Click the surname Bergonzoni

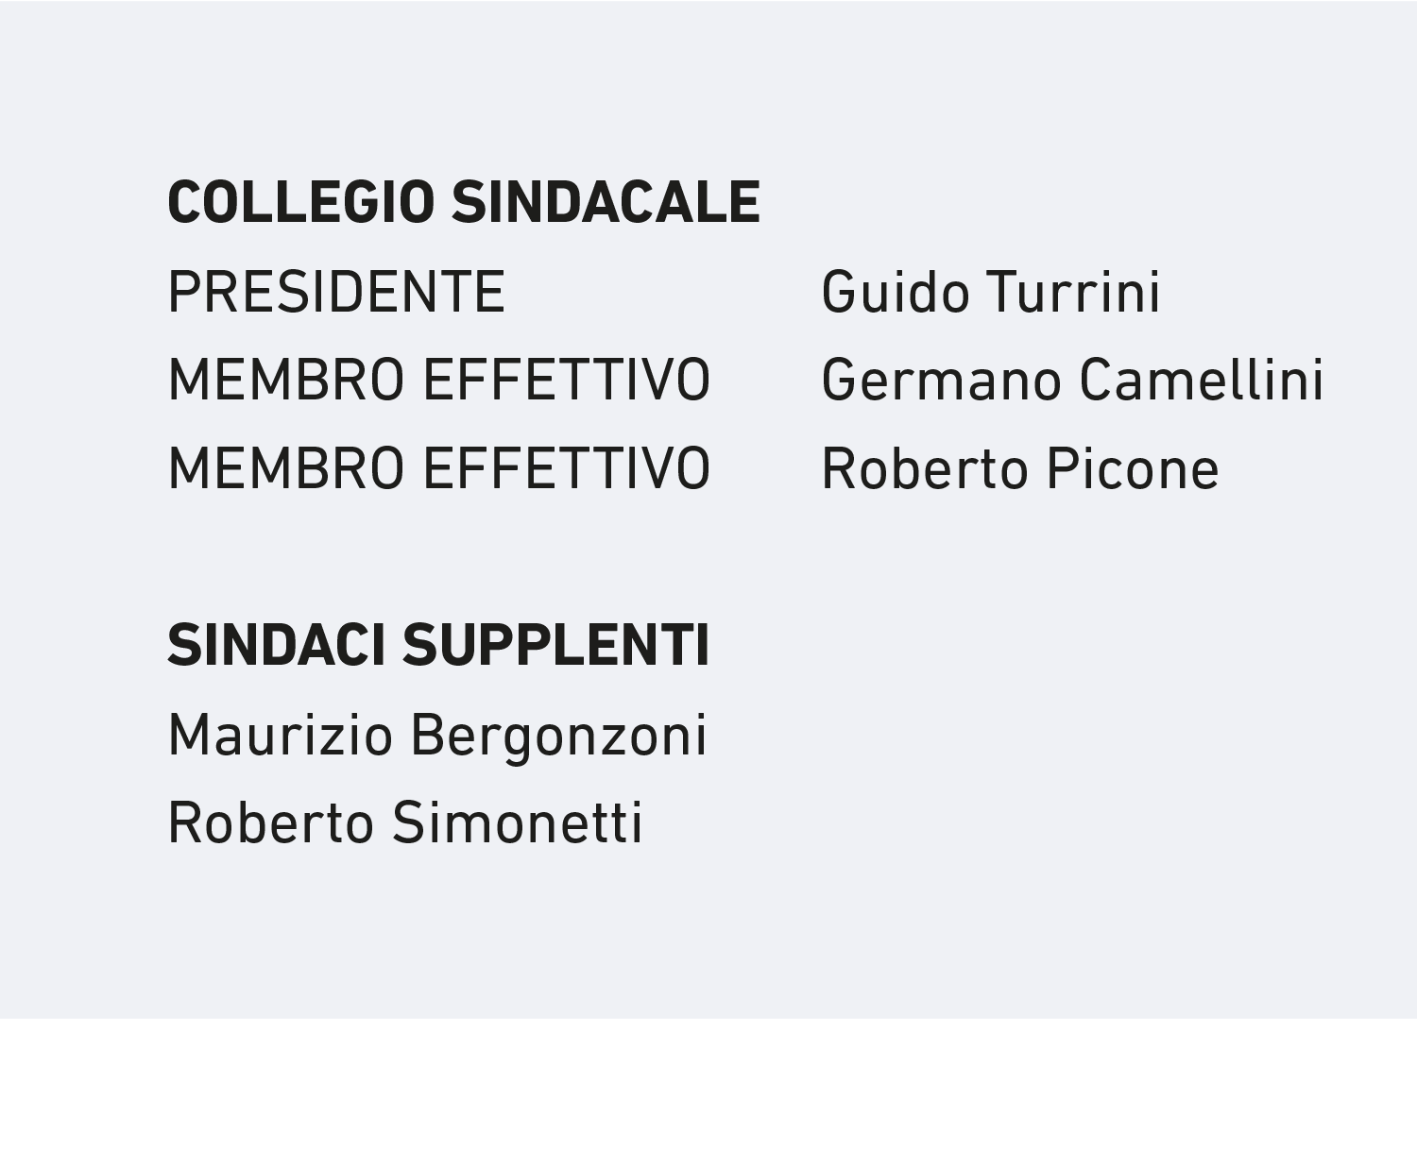(558, 737)
